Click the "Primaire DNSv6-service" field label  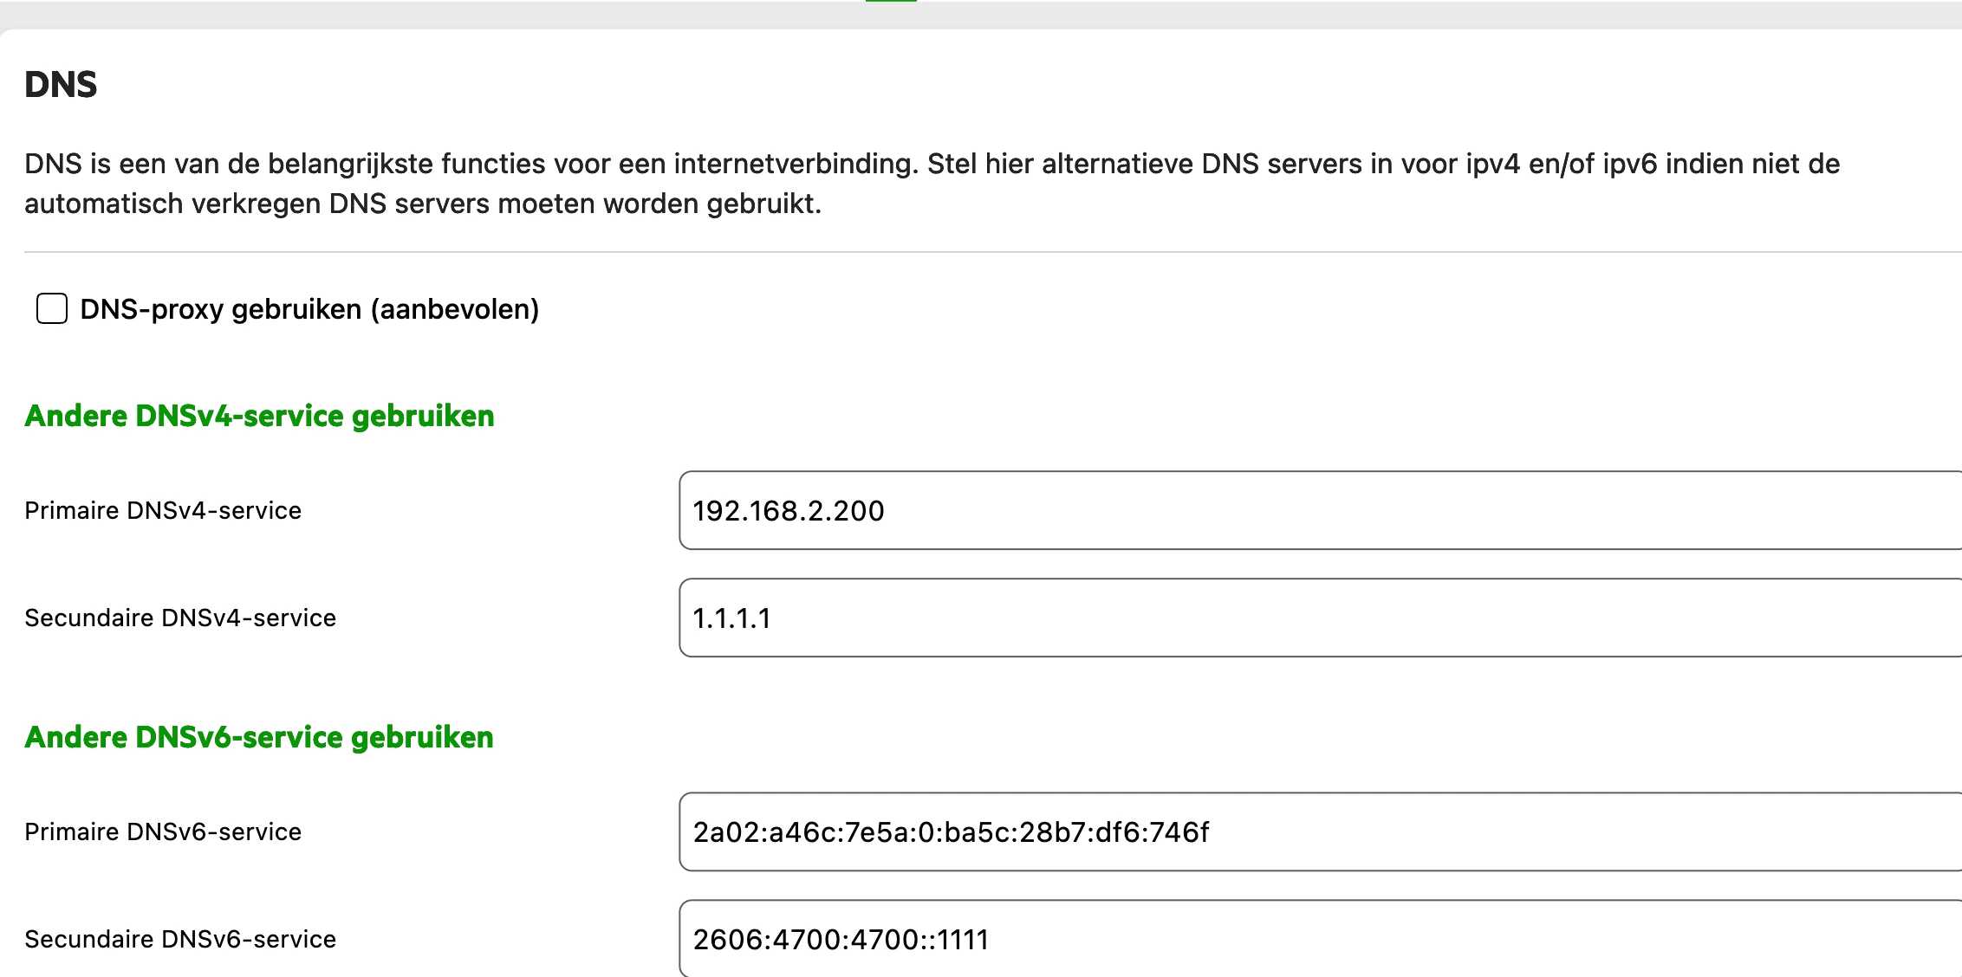pyautogui.click(x=163, y=831)
